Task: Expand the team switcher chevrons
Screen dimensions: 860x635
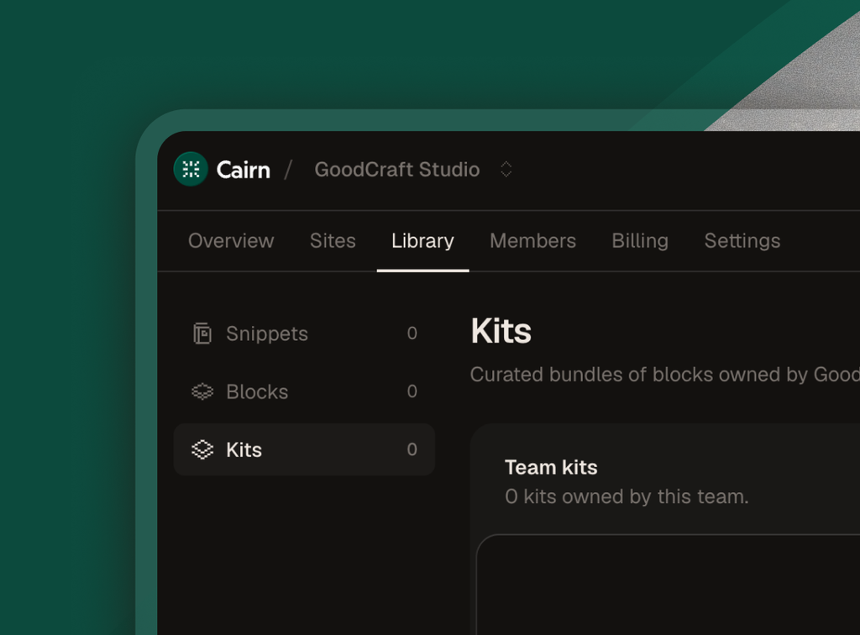Action: (x=506, y=170)
